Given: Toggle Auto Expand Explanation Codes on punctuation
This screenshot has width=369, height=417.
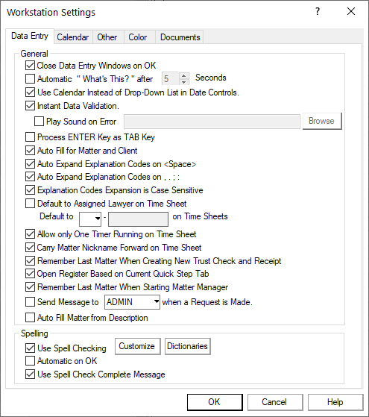Looking at the screenshot, I should [30, 177].
